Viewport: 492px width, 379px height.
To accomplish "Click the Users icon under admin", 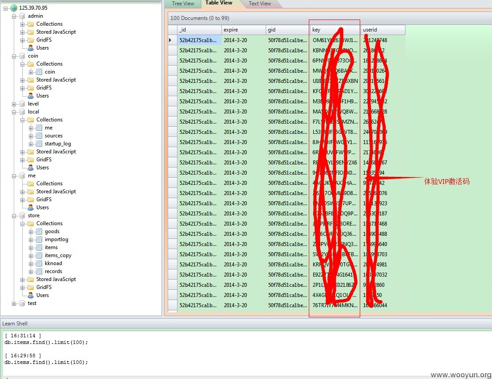I will pyautogui.click(x=31, y=48).
